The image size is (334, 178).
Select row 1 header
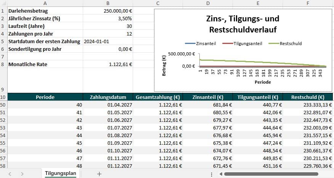tap(3, 11)
